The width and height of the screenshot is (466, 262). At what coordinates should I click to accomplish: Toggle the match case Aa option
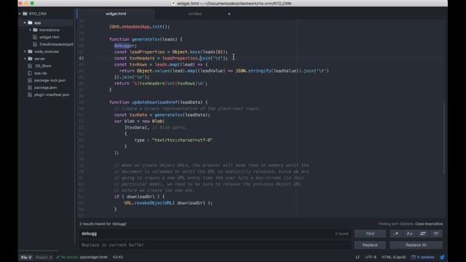click(409, 234)
